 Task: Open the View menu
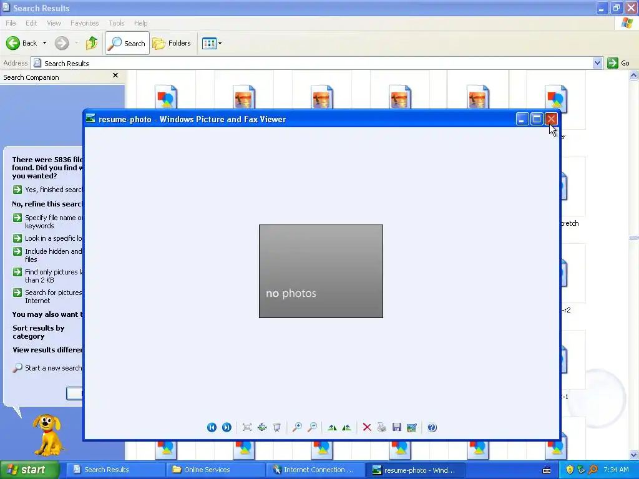[54, 23]
